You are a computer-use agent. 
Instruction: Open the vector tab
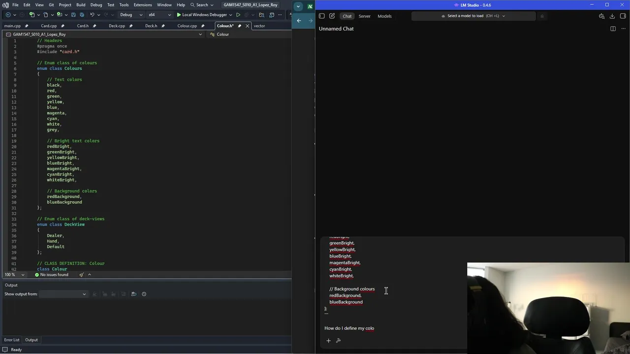tap(259, 26)
